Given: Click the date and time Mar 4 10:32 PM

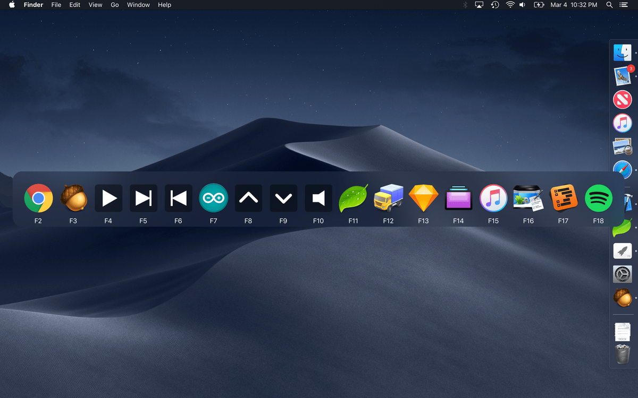Looking at the screenshot, I should pyautogui.click(x=574, y=5).
